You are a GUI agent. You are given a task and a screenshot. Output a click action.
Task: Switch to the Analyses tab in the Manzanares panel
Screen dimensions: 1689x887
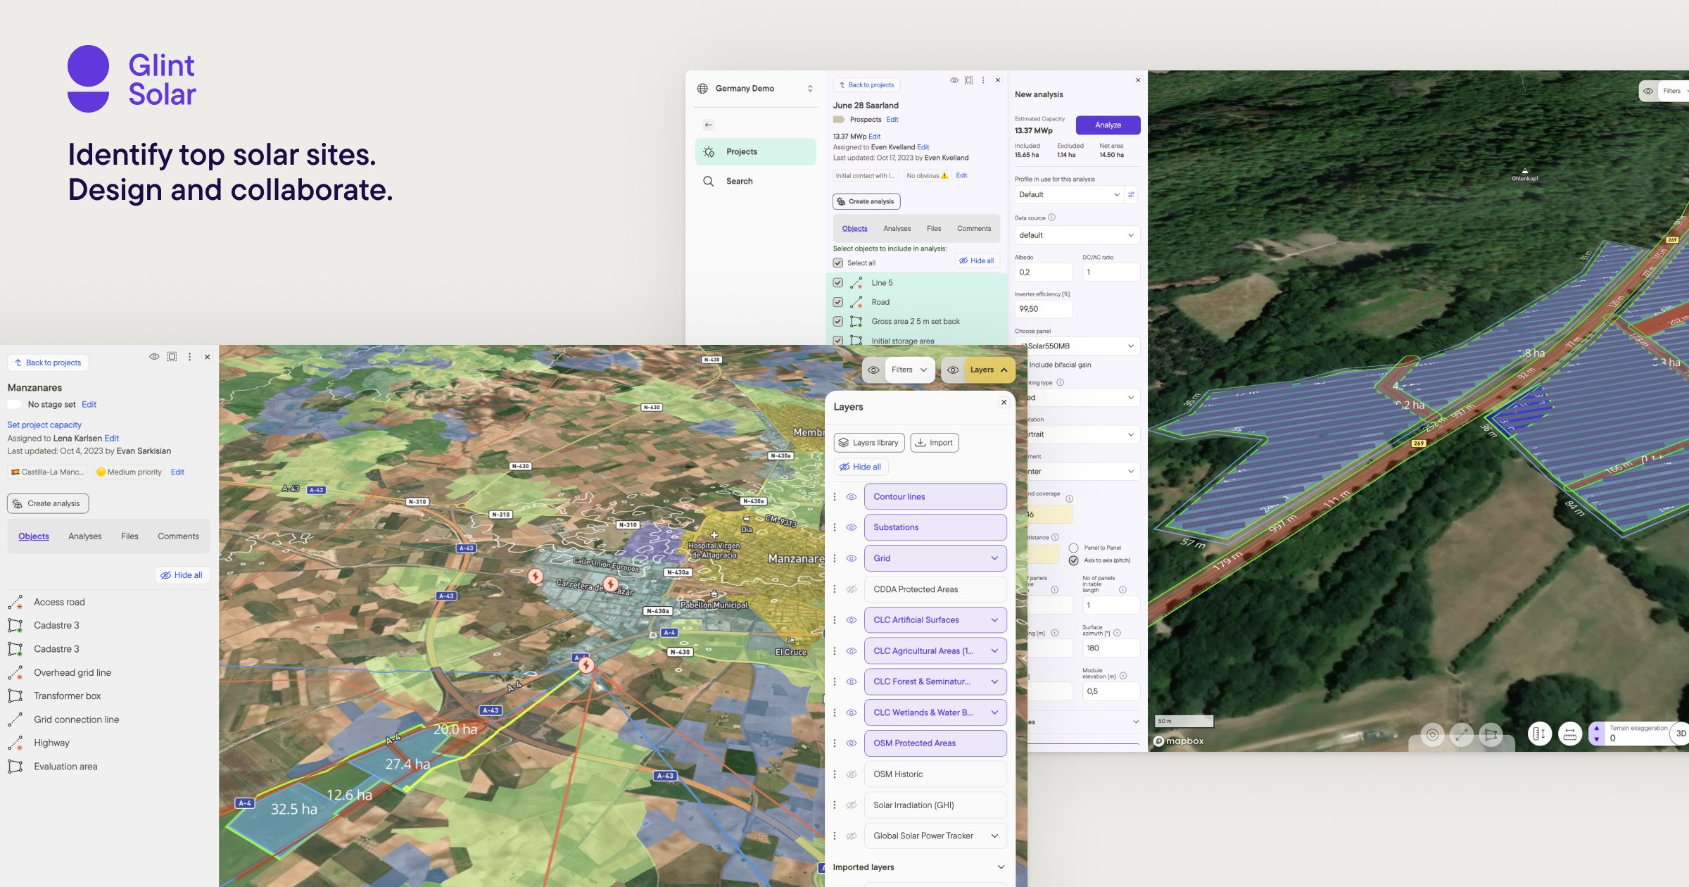84,536
